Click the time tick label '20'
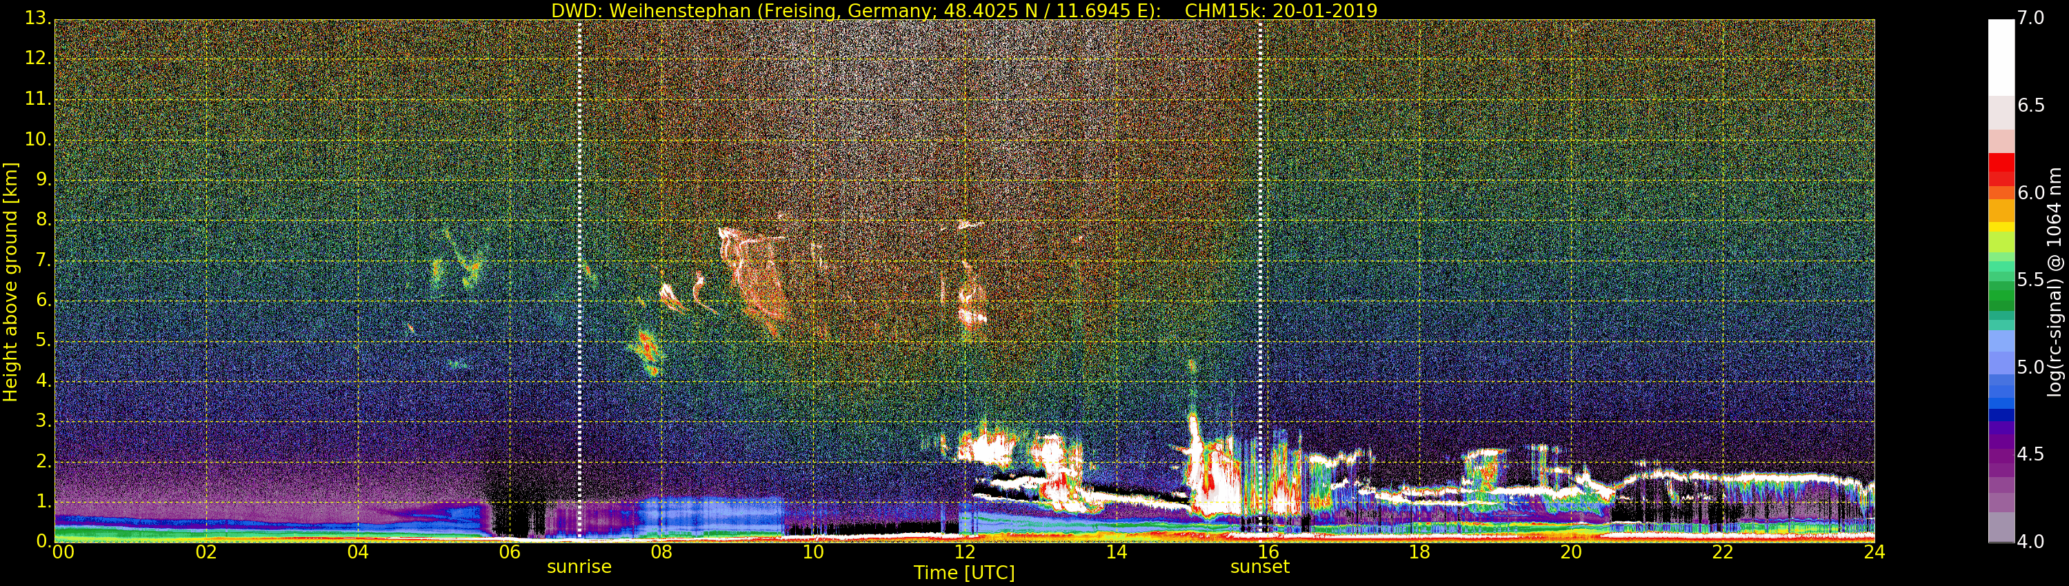Screen dimensions: 2069x586 click(1571, 552)
